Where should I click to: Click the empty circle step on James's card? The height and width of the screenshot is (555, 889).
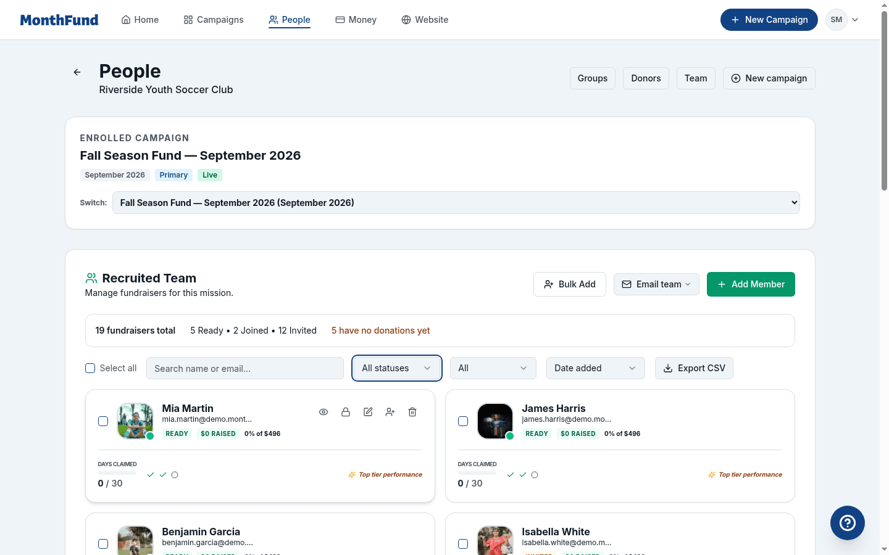[x=535, y=475]
